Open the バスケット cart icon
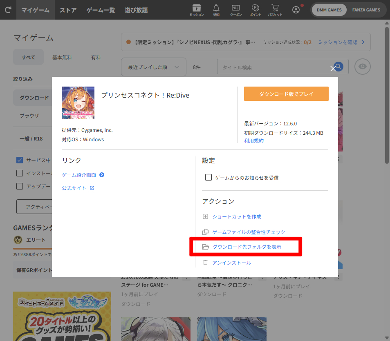 [275, 11]
